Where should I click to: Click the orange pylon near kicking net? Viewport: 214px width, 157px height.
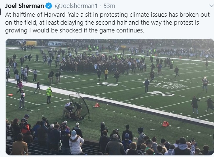point(97,105)
